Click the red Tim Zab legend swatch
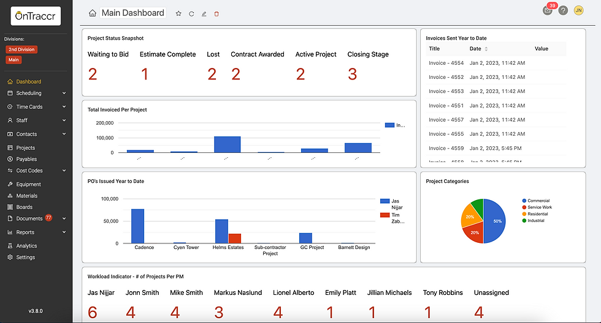The image size is (601, 323). 385,215
